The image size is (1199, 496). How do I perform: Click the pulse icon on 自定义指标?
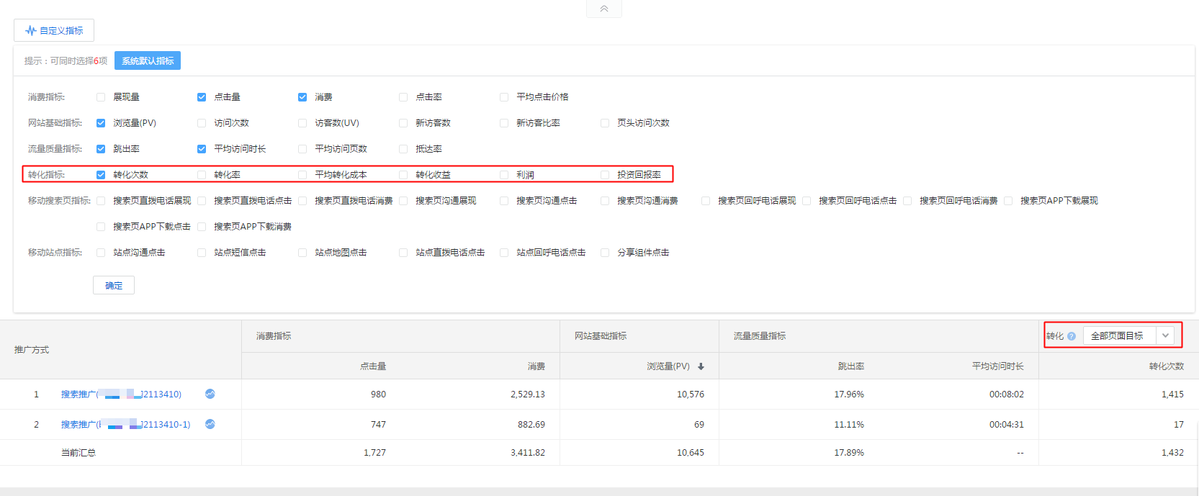tap(30, 30)
